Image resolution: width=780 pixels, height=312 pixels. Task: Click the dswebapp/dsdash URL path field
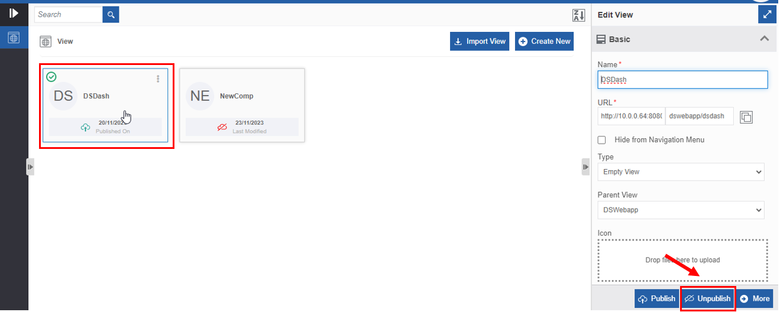[699, 116]
